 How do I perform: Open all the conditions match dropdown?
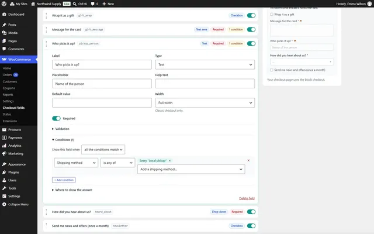pos(103,150)
